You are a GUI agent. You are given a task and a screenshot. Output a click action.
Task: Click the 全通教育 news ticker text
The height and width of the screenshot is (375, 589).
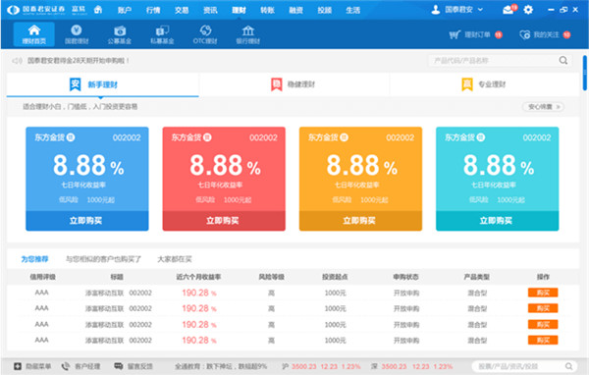(x=221, y=366)
